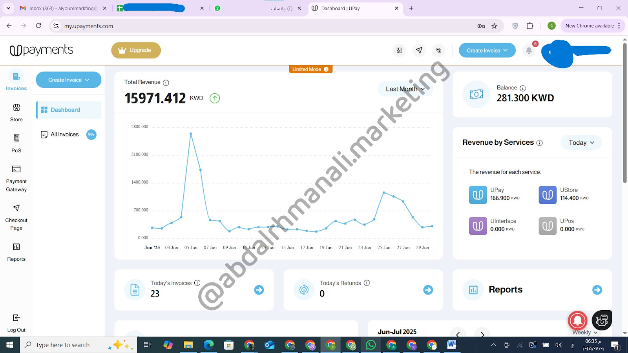Open Today's Refunds arrow button
Screen dimensions: 628x353
click(x=428, y=290)
